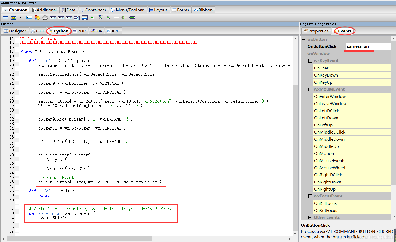396x242 pixels.
Task: Open the Common palette tab
Action: pos(16,10)
